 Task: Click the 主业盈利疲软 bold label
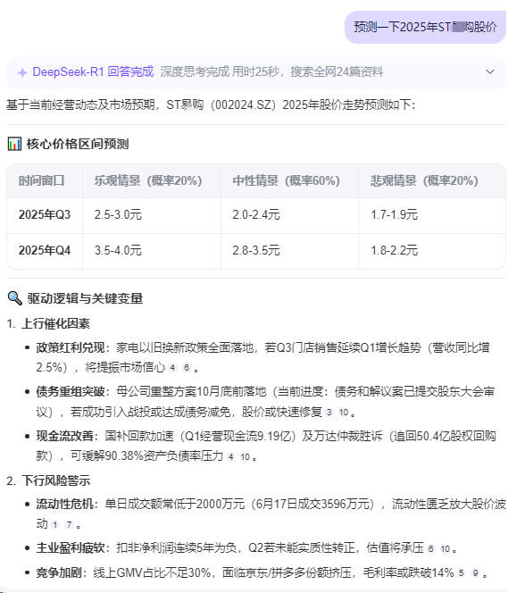(71, 548)
